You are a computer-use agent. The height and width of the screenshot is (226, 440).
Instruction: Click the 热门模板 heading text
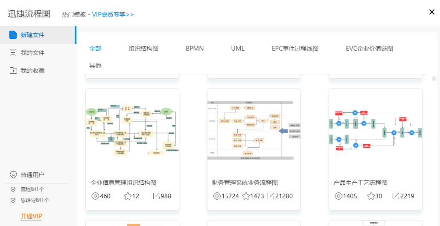(74, 14)
